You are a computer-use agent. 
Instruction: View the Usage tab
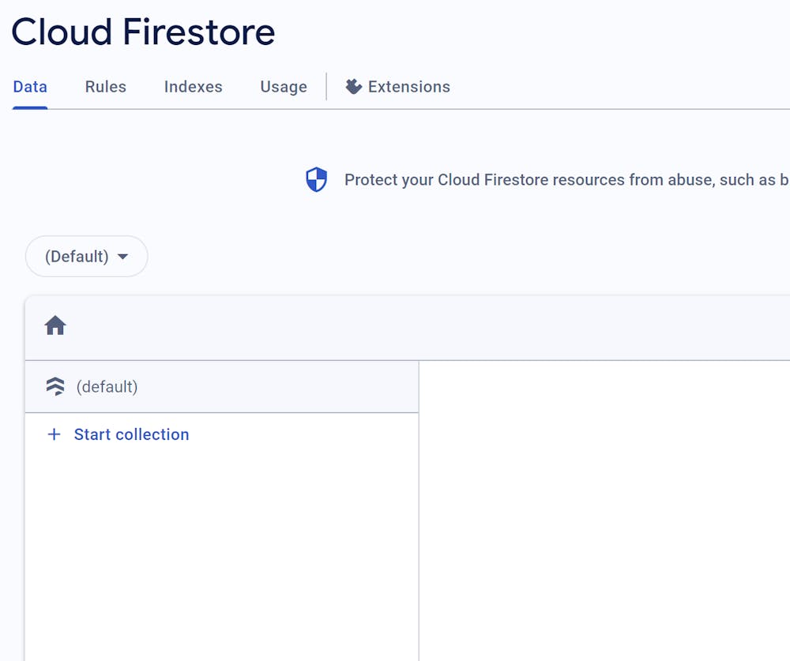(x=284, y=87)
